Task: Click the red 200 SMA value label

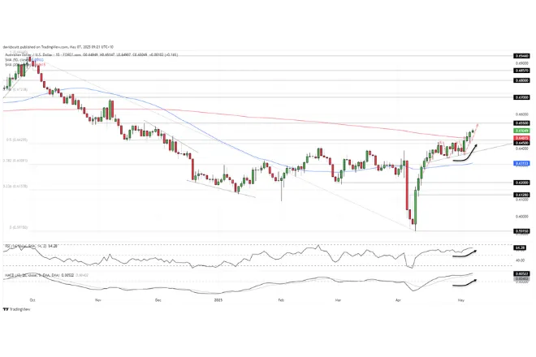Action: 521,138
